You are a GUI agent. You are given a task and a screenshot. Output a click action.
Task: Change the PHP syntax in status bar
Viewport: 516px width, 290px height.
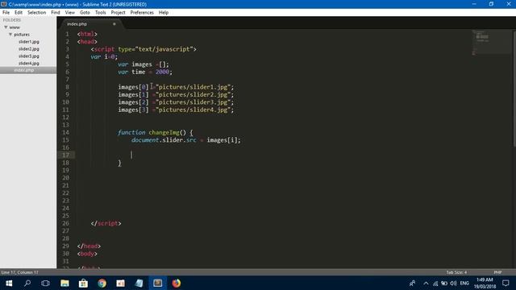click(497, 272)
